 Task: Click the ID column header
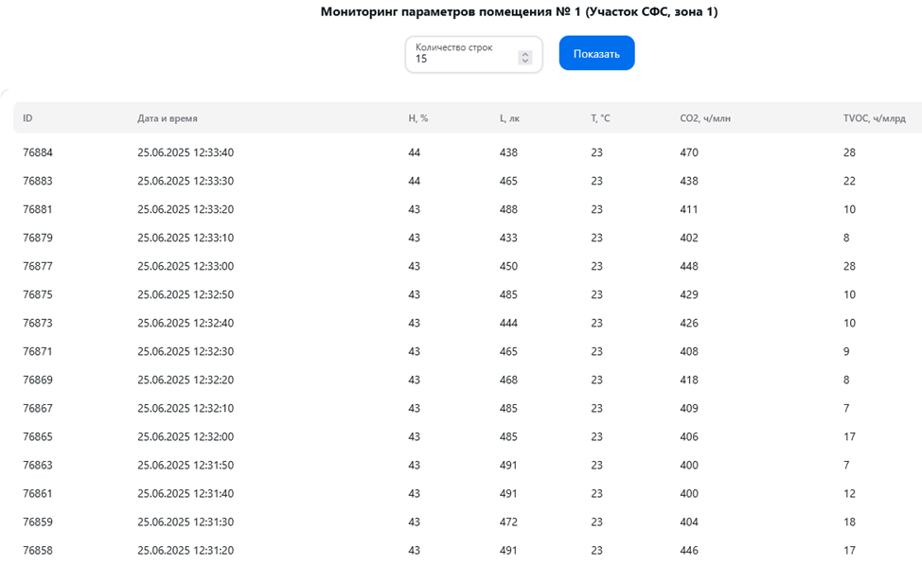point(28,118)
